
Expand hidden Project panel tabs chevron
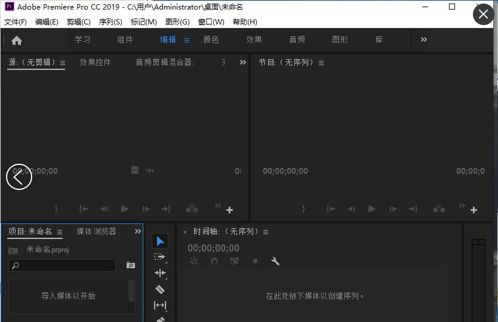(x=138, y=231)
